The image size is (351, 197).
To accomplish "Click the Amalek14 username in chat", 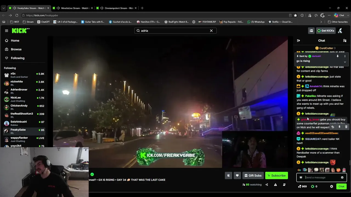I will [x=315, y=86].
